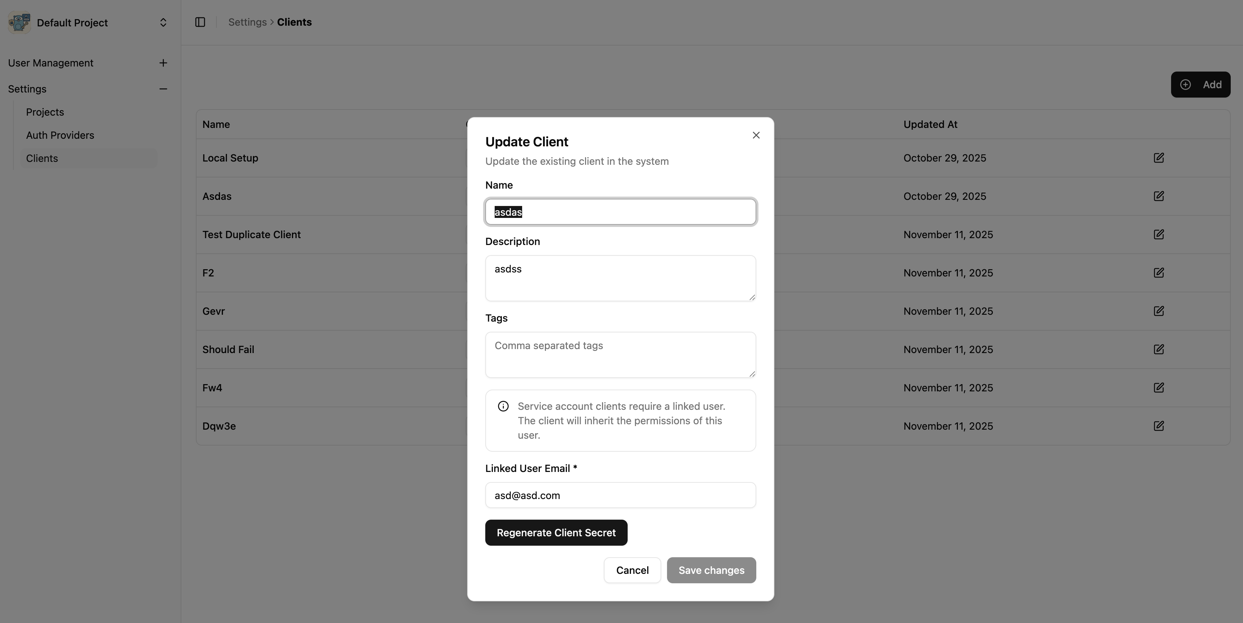Click the info icon about service account clients

tap(503, 406)
